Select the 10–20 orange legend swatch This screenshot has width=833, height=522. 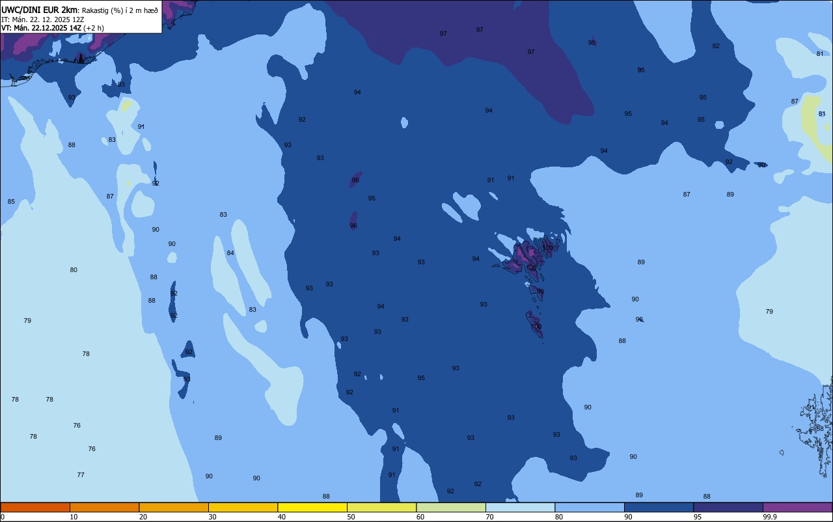click(x=104, y=507)
